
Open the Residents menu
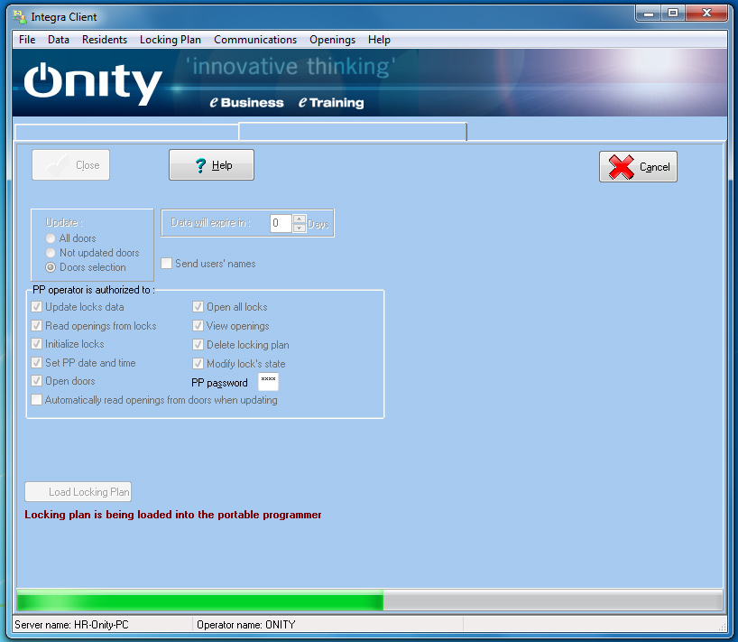(x=105, y=40)
